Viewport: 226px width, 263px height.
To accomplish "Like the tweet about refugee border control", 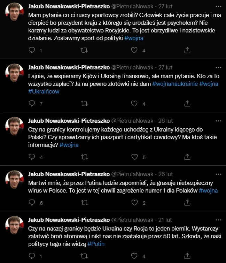I will click(x=134, y=157).
